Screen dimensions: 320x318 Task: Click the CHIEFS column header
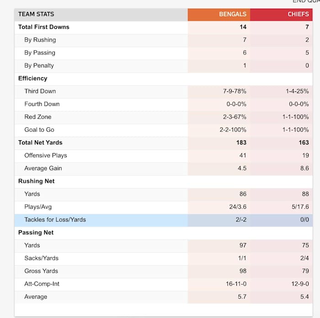[298, 14]
